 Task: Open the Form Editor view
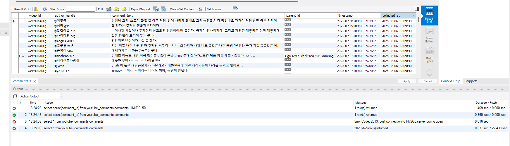coord(429,35)
